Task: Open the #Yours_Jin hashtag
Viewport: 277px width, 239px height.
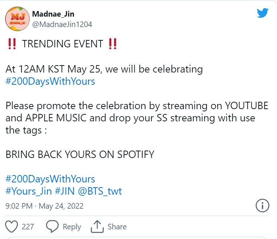Action: pyautogui.click(x=29, y=191)
